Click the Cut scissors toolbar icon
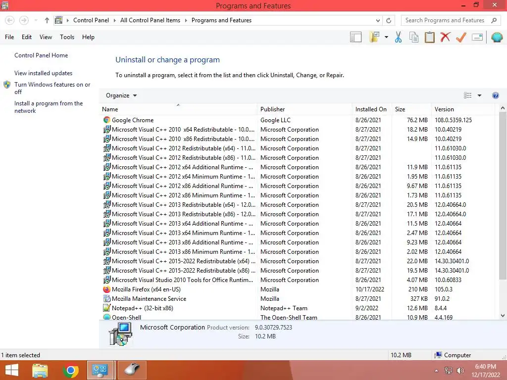 398,37
